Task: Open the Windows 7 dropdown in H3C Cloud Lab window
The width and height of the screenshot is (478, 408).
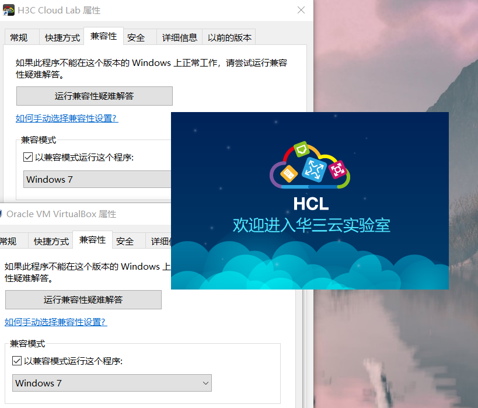Action: (97, 179)
